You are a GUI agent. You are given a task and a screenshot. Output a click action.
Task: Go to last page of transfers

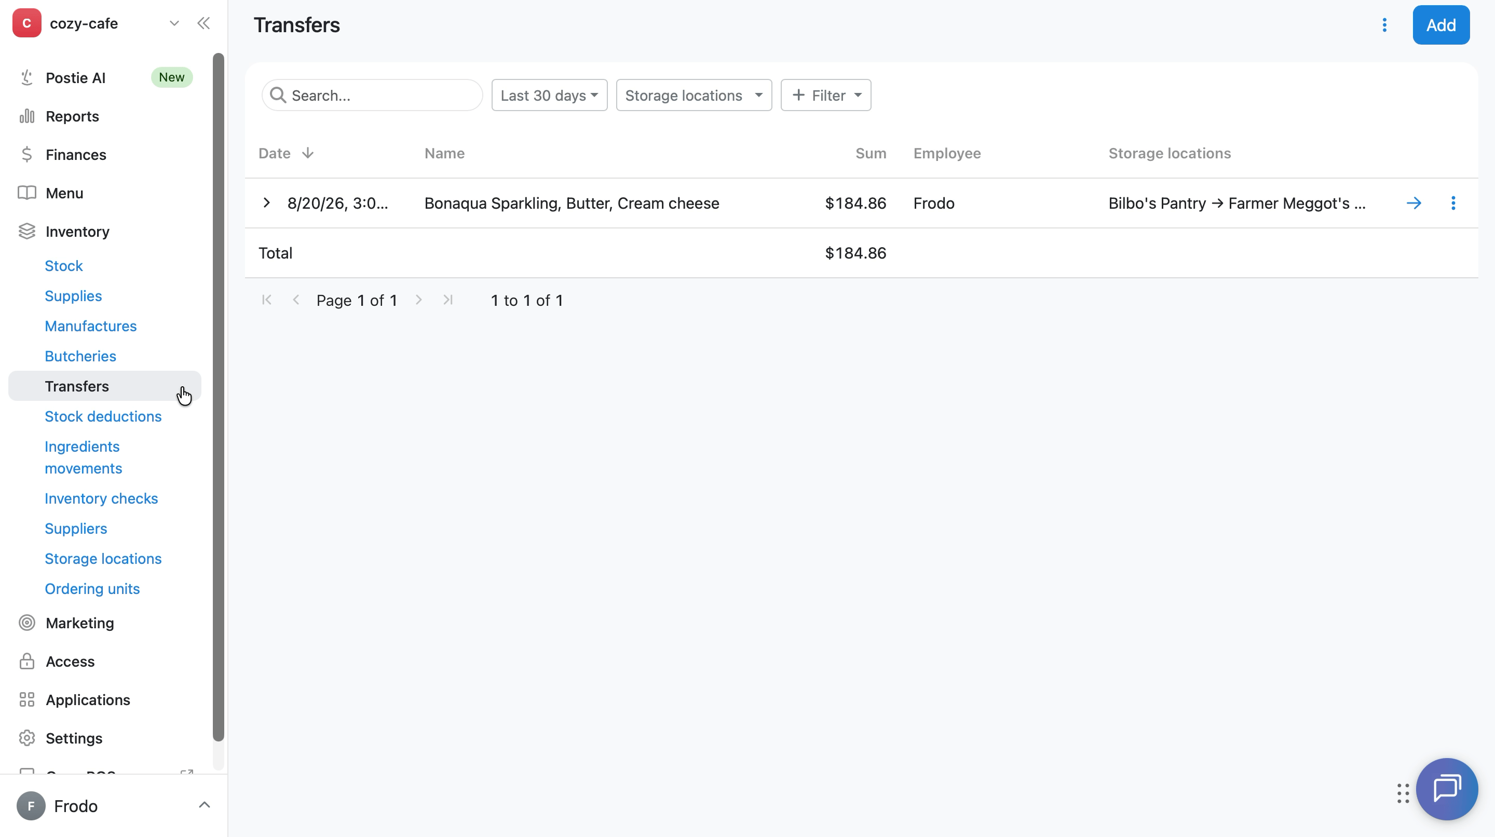[x=448, y=300]
